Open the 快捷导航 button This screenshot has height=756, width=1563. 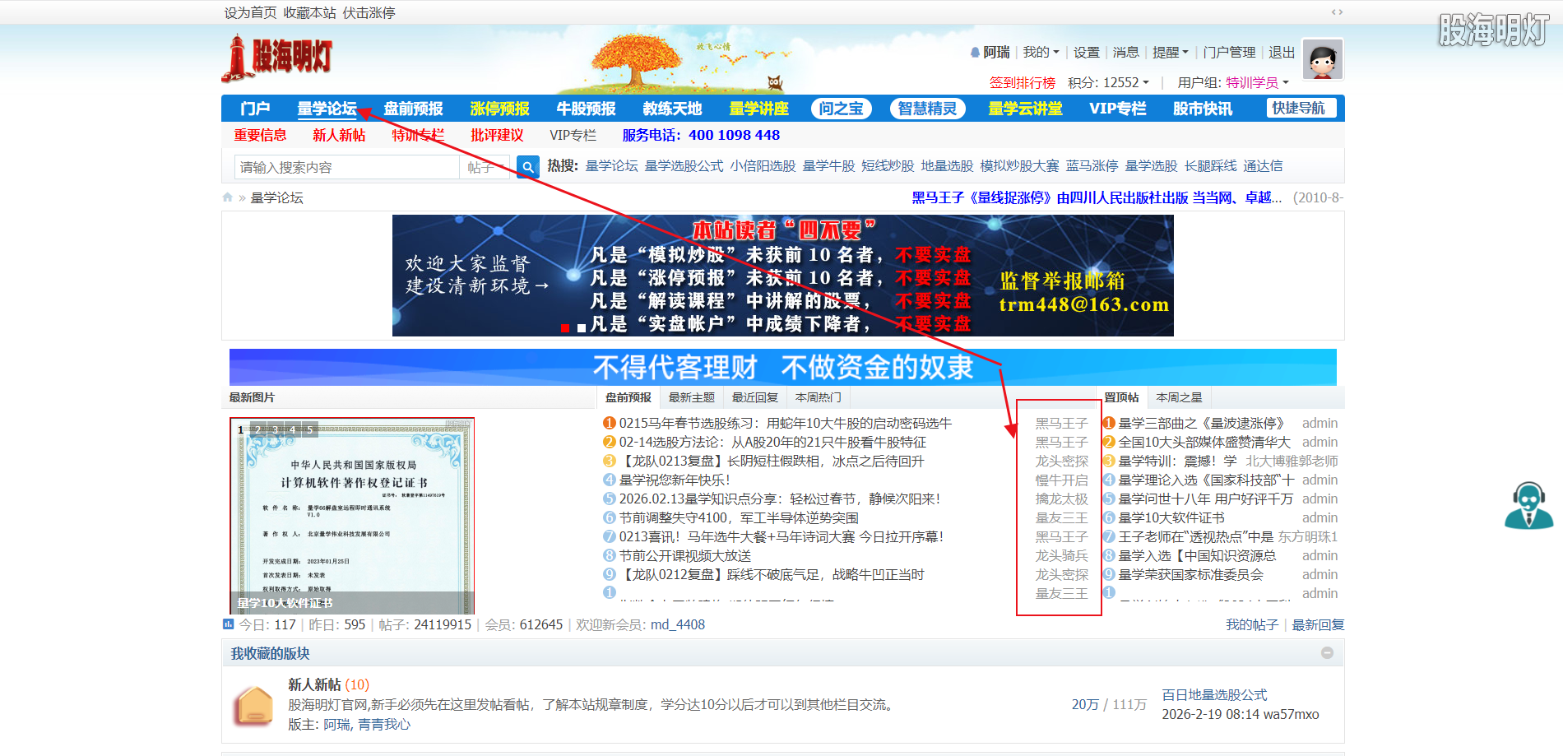pyautogui.click(x=1300, y=108)
